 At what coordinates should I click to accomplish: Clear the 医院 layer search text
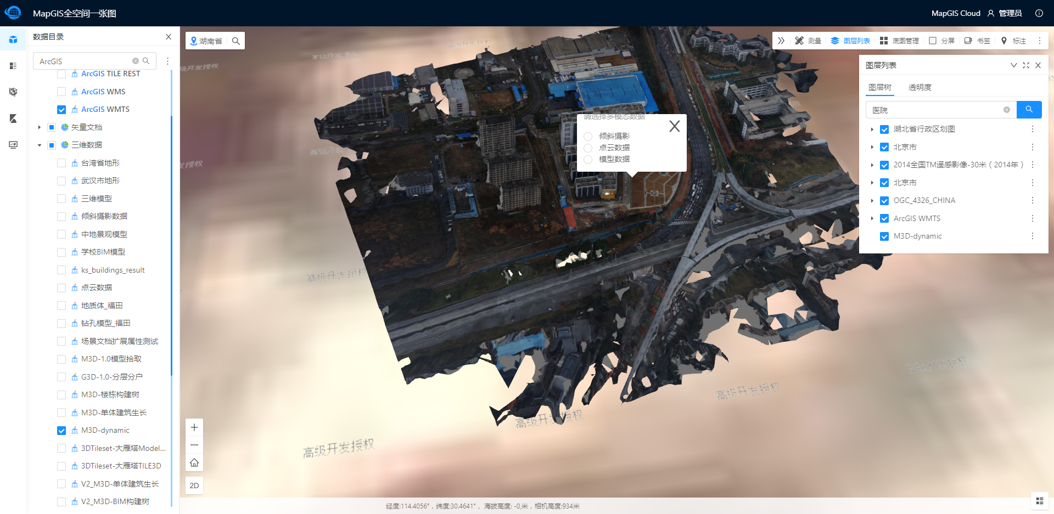(x=1007, y=110)
